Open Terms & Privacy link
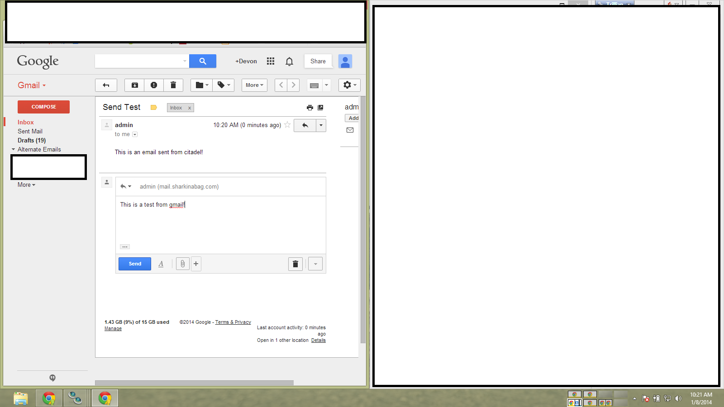The width and height of the screenshot is (724, 407). pyautogui.click(x=233, y=322)
